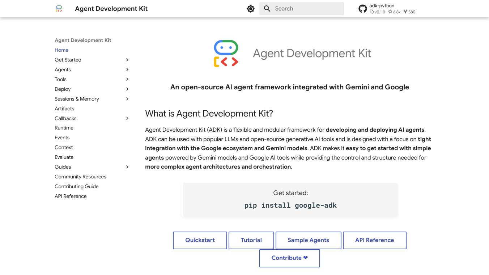Open the Evaluate page
This screenshot has height=275, width=489.
[x=64, y=157]
